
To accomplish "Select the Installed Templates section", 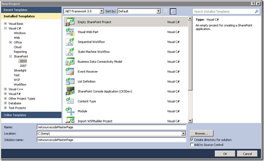I will (31, 16).
